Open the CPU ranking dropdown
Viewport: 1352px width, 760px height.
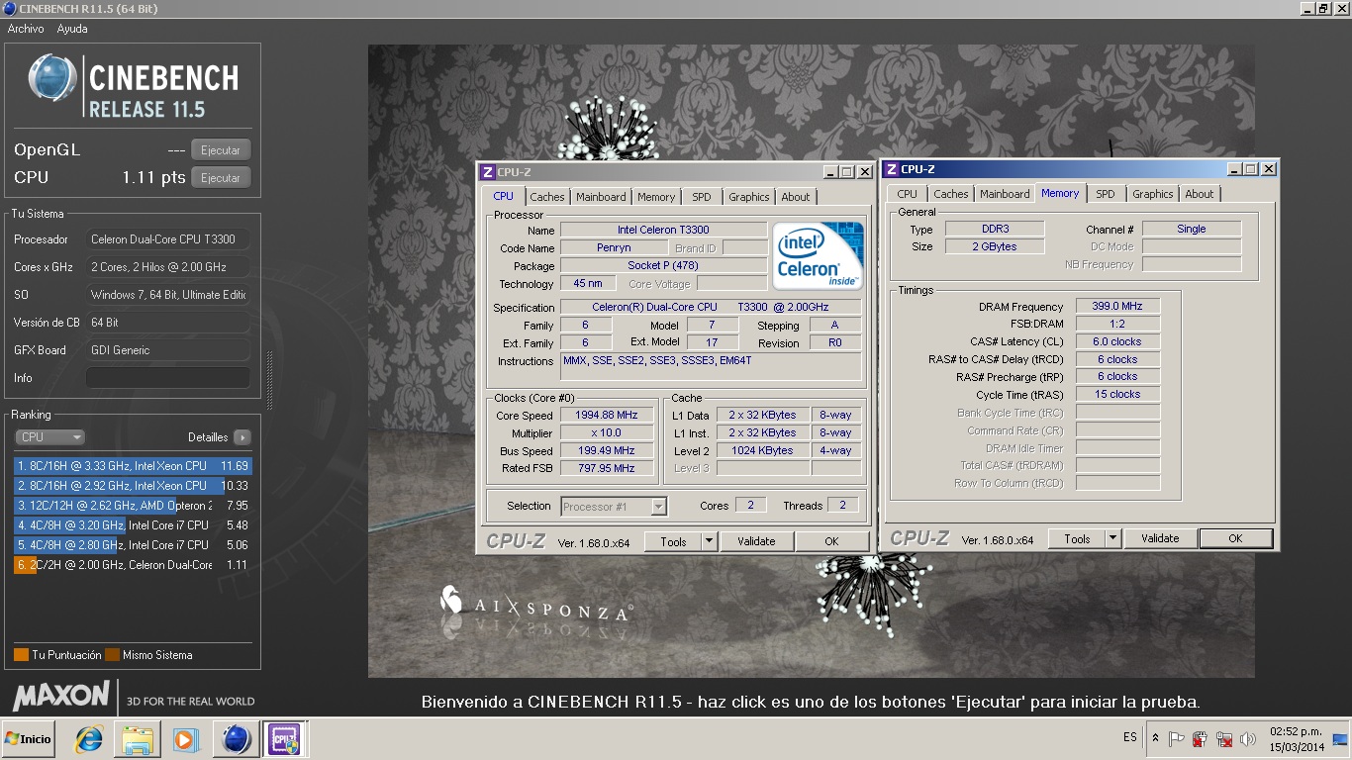point(49,436)
